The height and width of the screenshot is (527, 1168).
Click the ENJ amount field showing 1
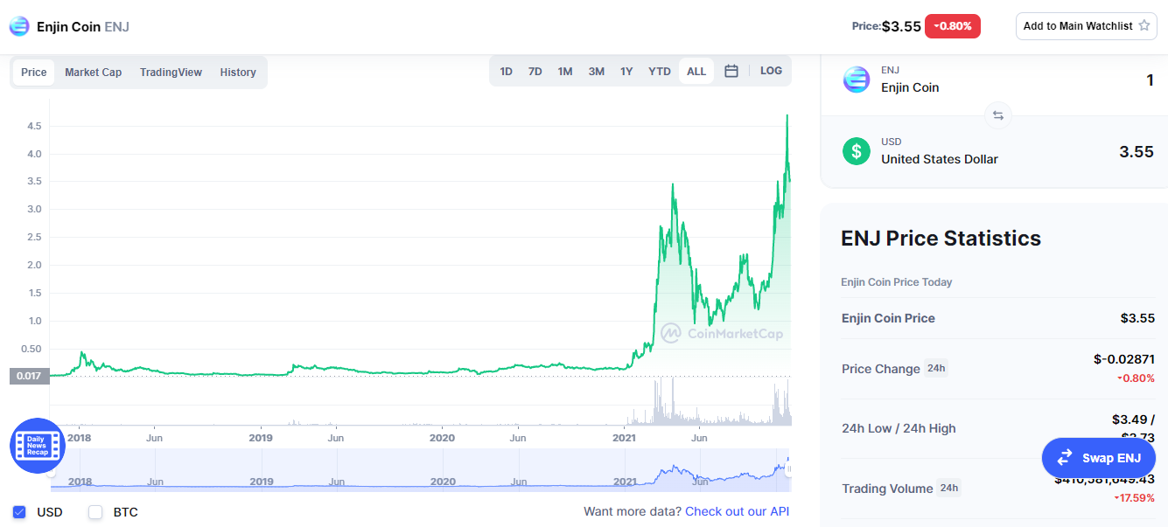[x=1150, y=80]
